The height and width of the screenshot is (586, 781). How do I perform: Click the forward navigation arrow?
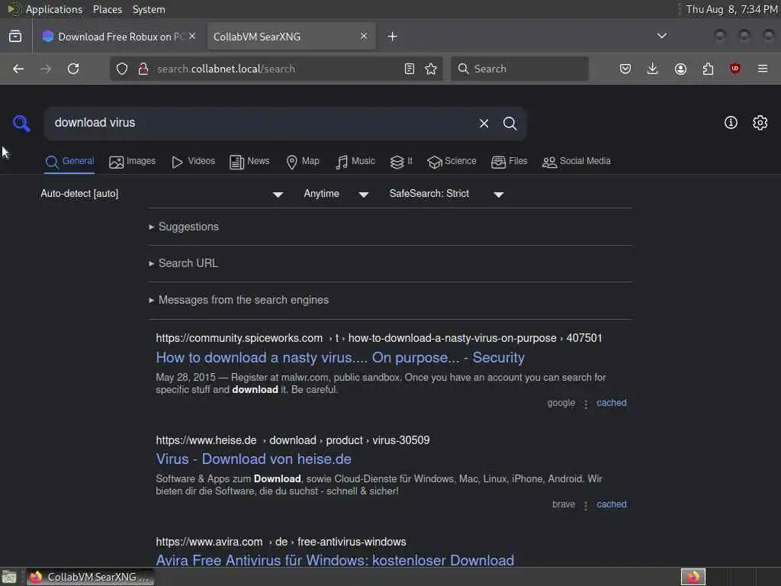pos(45,69)
